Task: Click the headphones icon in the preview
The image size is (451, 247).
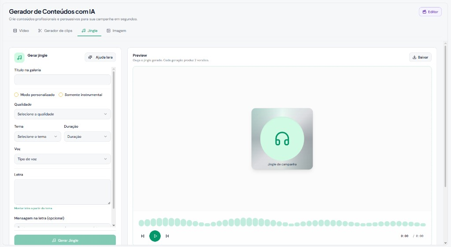Action: (282, 139)
